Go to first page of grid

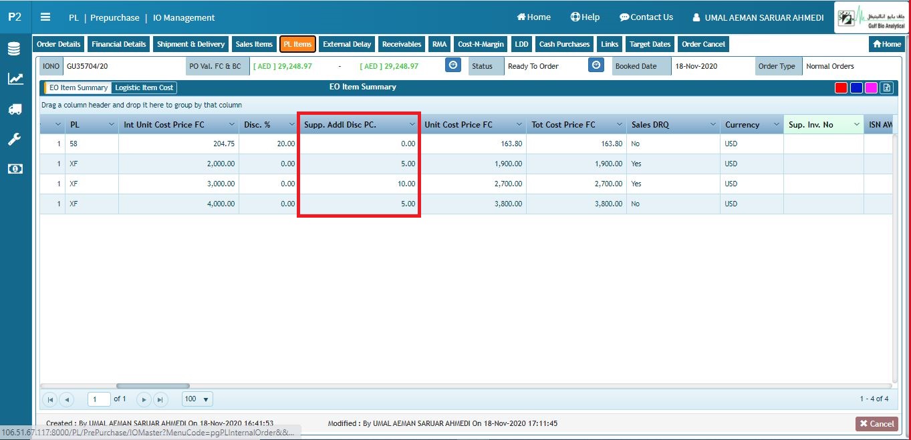[50, 399]
